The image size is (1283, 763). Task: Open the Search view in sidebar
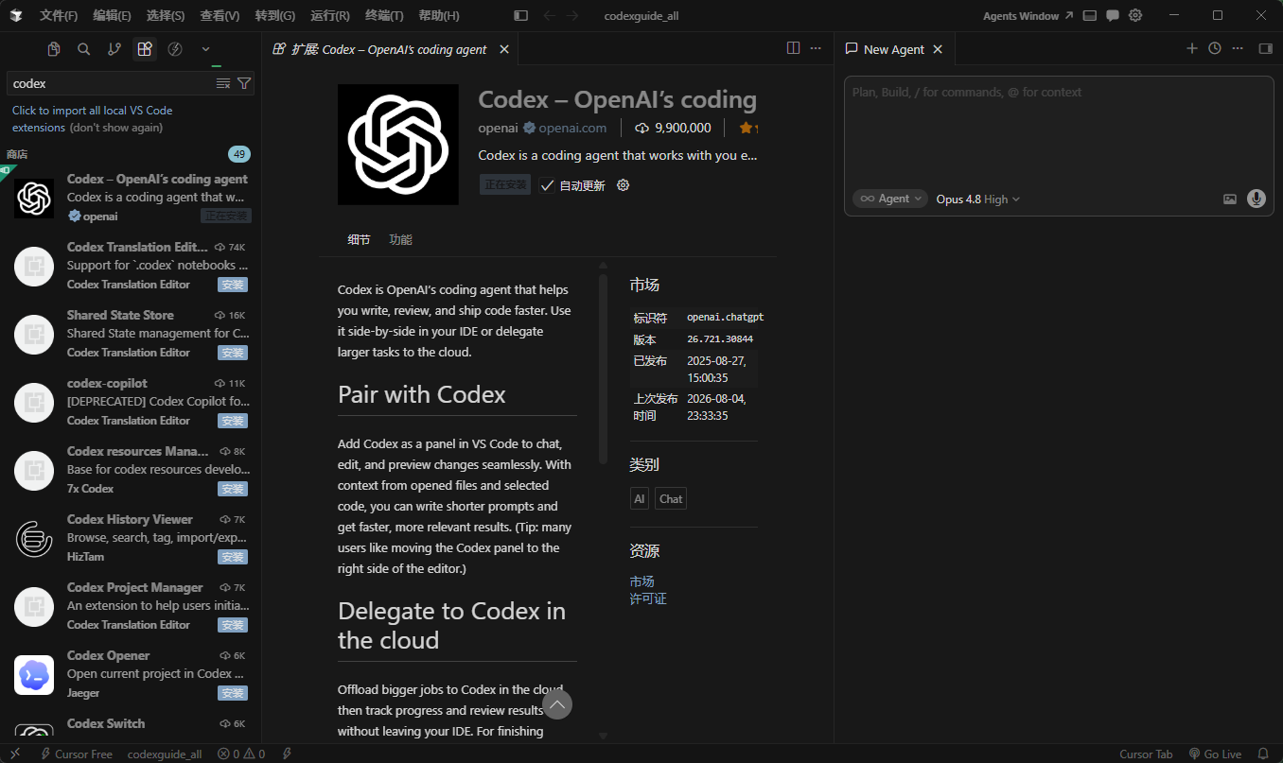click(x=84, y=49)
